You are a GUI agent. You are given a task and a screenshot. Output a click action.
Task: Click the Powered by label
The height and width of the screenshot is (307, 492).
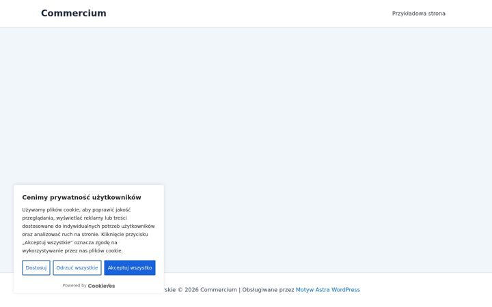point(74,285)
